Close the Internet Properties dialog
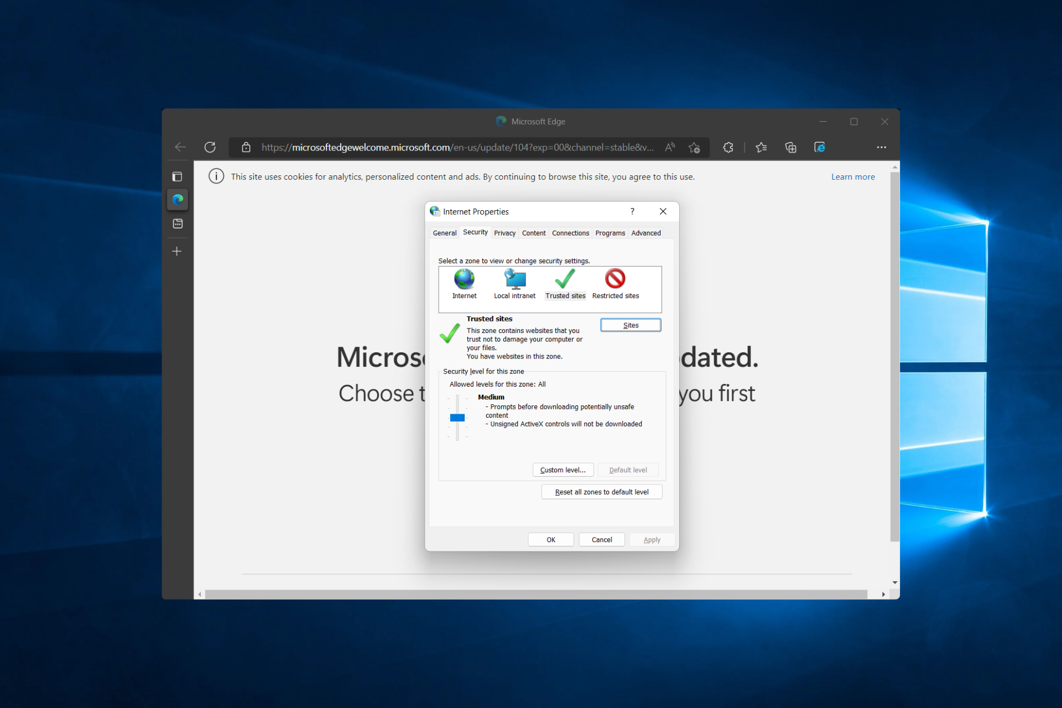 663,211
